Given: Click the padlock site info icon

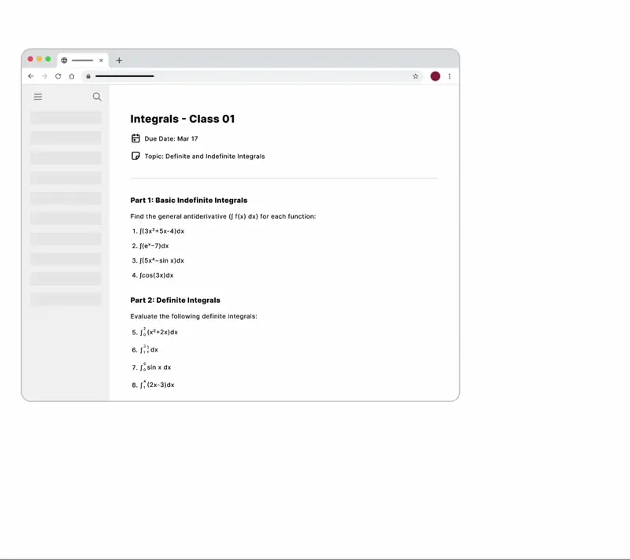Looking at the screenshot, I should 88,76.
